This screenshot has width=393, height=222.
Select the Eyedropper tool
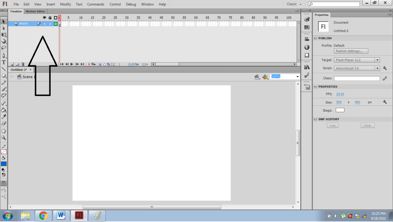click(4, 117)
